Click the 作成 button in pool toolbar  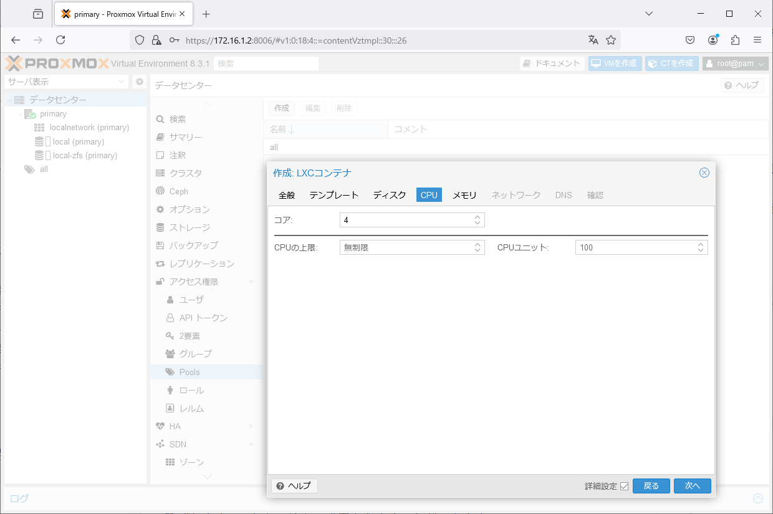[x=282, y=108]
